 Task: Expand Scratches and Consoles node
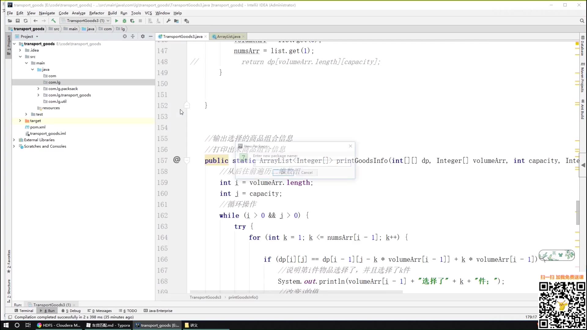[14, 146]
